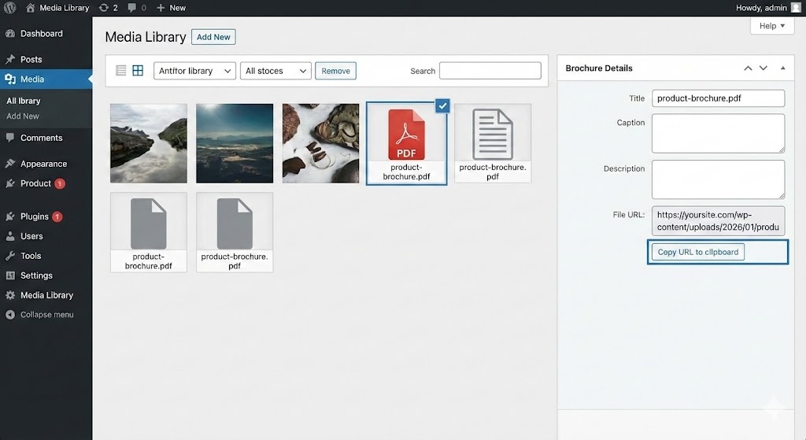Viewport: 806px width, 440px height.
Task: Click Copy URL to clipboard button
Action: pyautogui.click(x=698, y=252)
